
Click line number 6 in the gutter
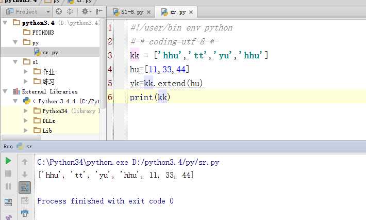pos(110,97)
